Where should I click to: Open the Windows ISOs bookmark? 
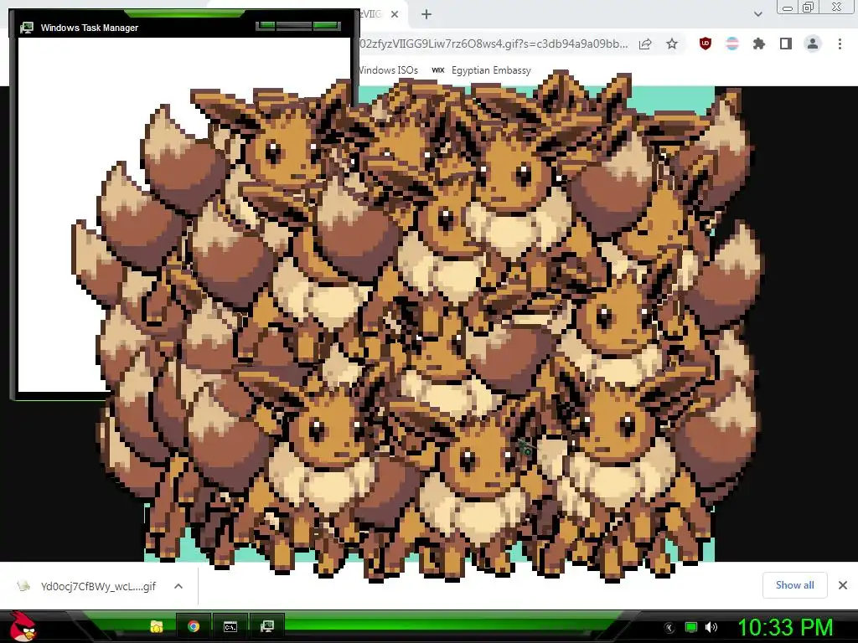[389, 70]
